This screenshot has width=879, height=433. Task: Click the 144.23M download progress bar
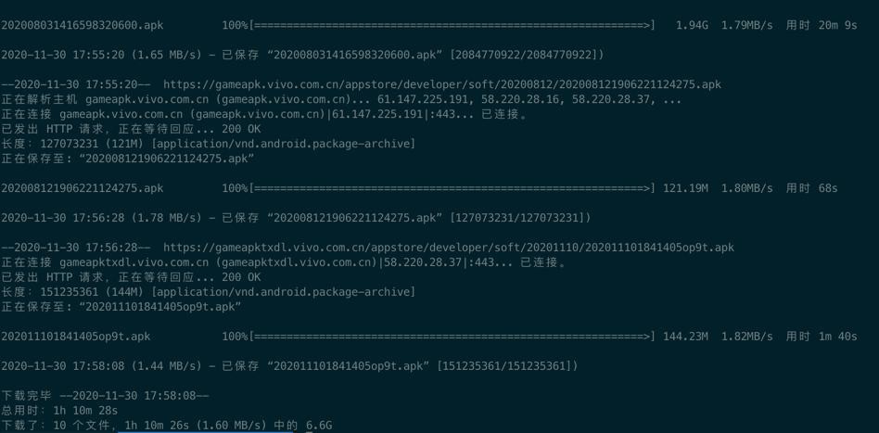pyautogui.click(x=452, y=337)
